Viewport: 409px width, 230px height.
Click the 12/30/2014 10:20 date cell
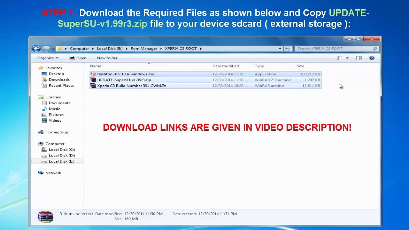tap(230, 86)
